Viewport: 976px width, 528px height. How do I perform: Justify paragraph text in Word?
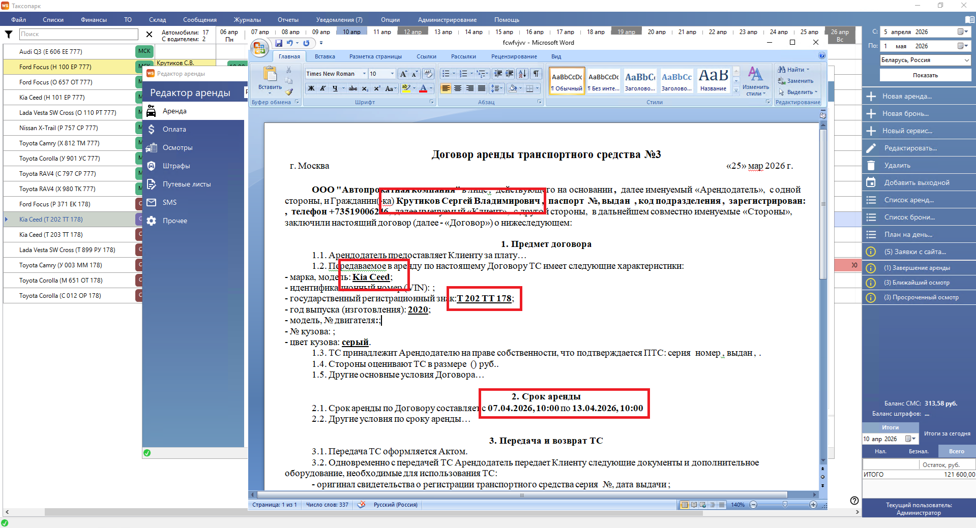[481, 88]
